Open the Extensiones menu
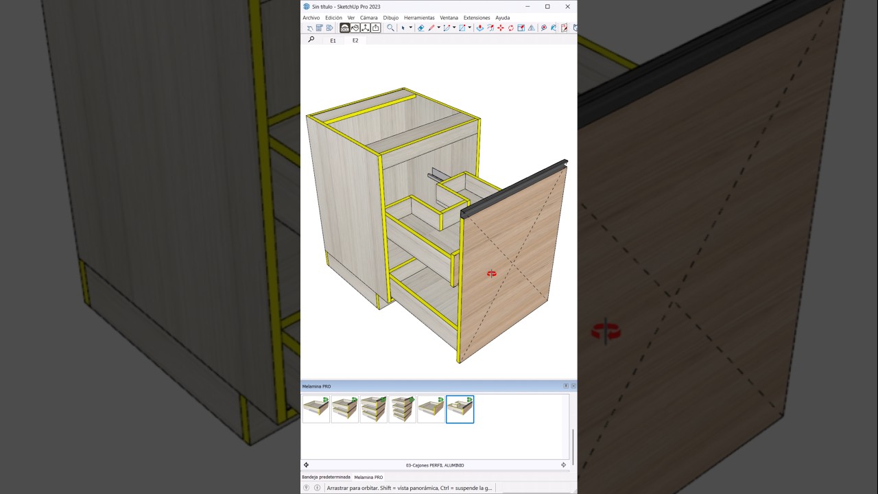This screenshot has width=878, height=494. pyautogui.click(x=477, y=18)
